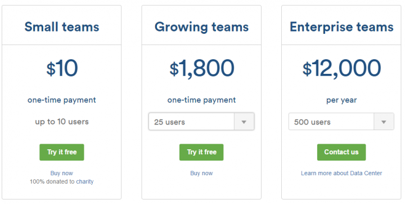Screen dimensions: 405x204
Task: Open Buy now link under Small teams
Action: (x=62, y=173)
